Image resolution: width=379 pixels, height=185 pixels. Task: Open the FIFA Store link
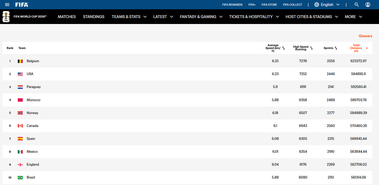(269, 5)
